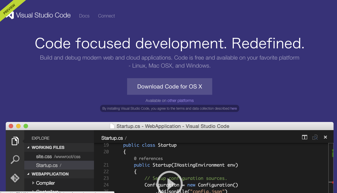The image size is (337, 193).
Task: Click line number 19 in the gutter
Action: pyautogui.click(x=106, y=145)
